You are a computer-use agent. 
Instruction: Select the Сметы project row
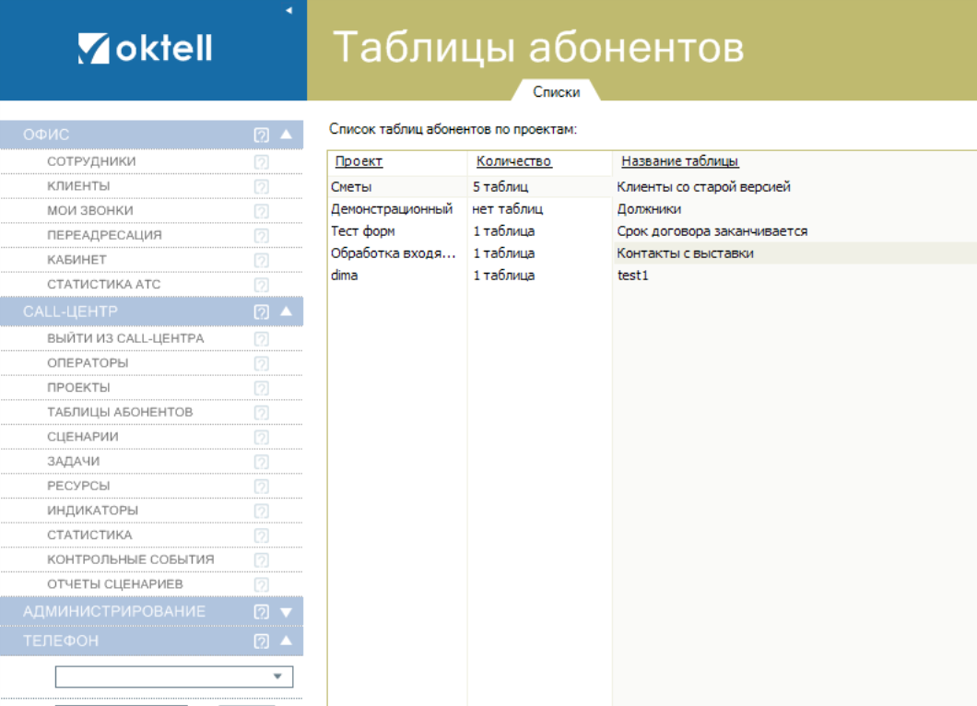coord(351,187)
